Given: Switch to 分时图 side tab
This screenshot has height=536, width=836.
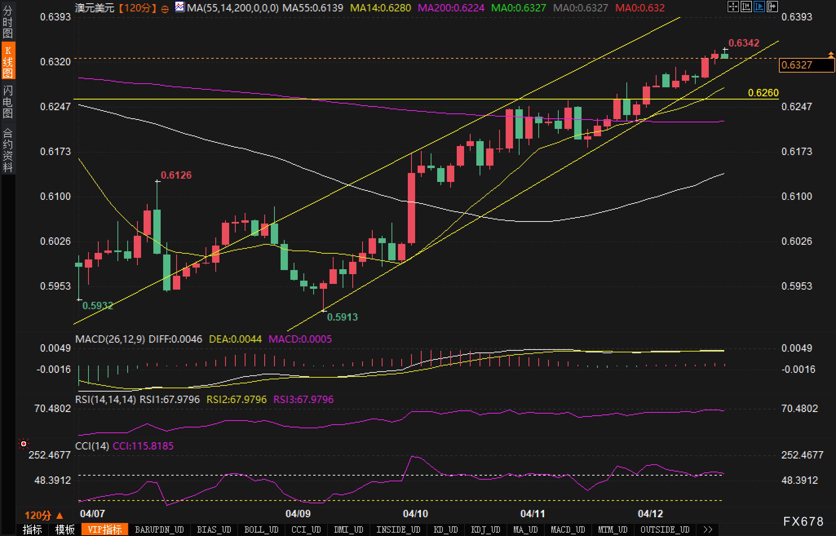Looking at the screenshot, I should (8, 22).
